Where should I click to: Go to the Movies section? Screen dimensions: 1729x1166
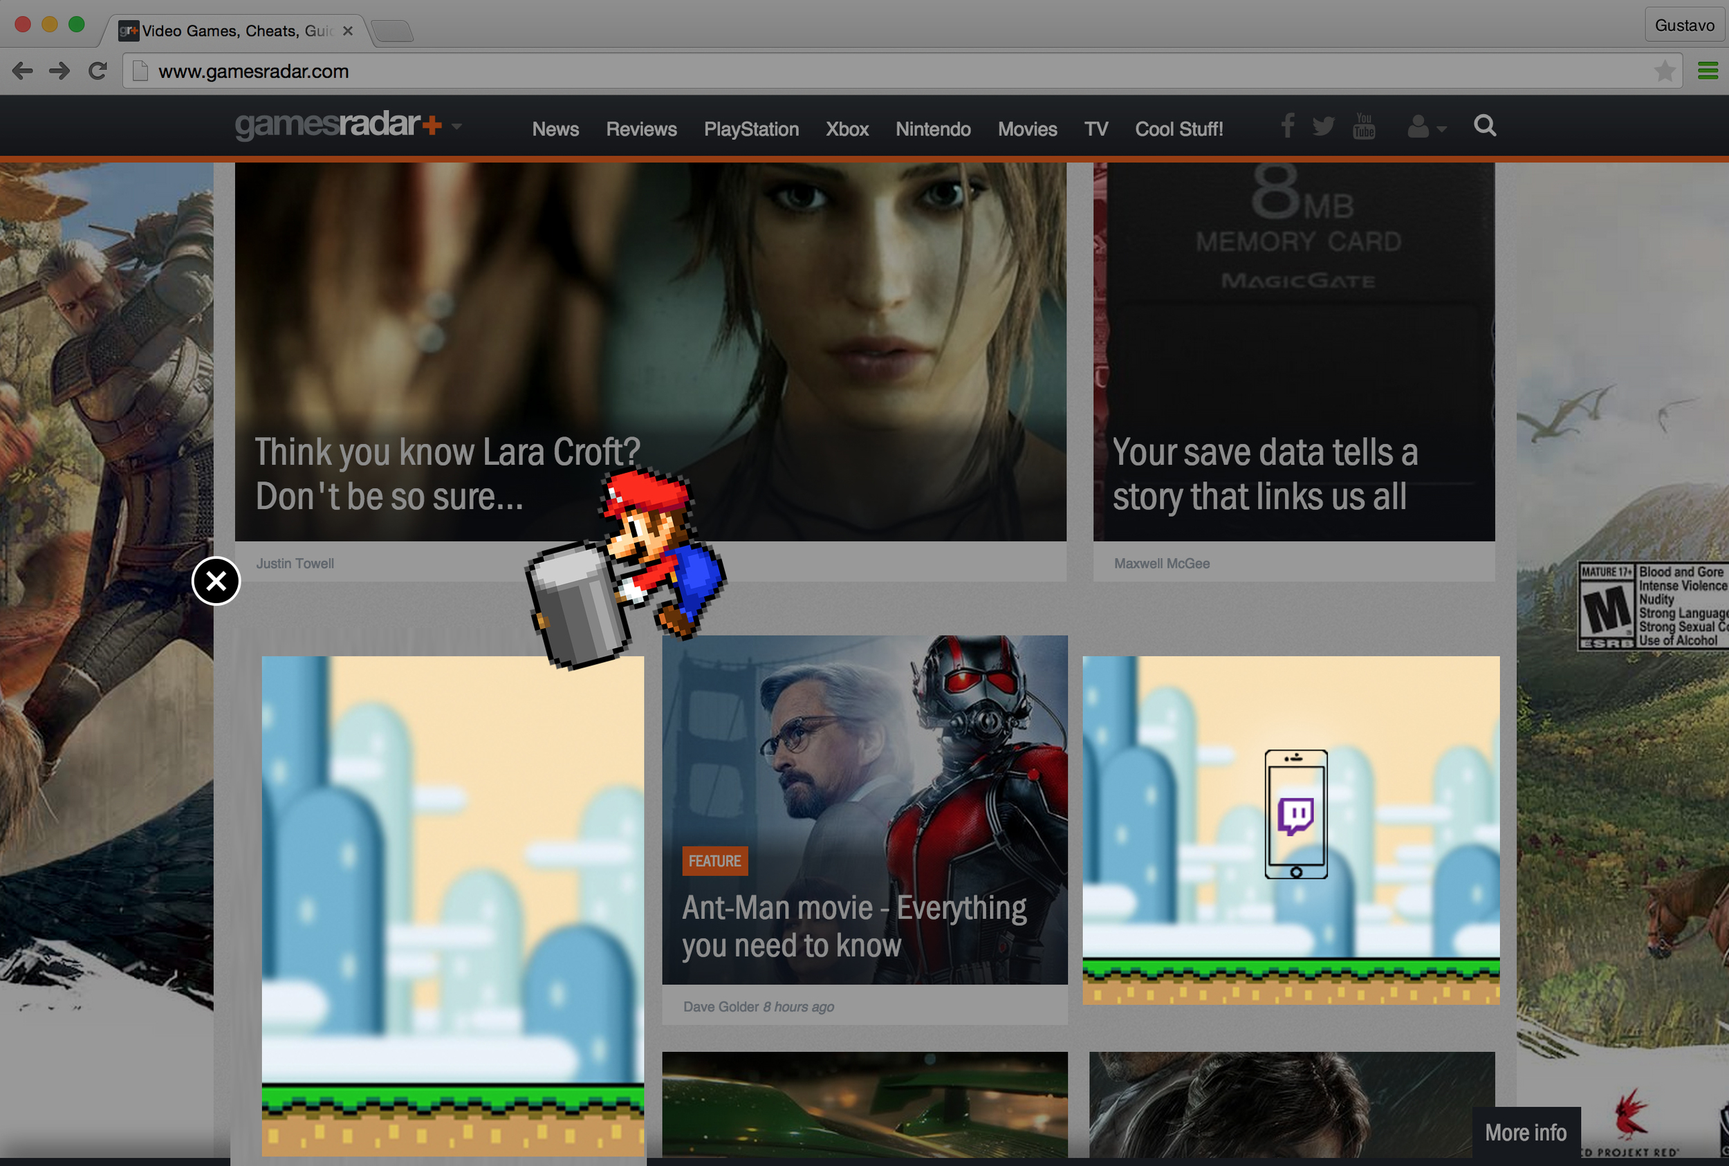(1027, 129)
